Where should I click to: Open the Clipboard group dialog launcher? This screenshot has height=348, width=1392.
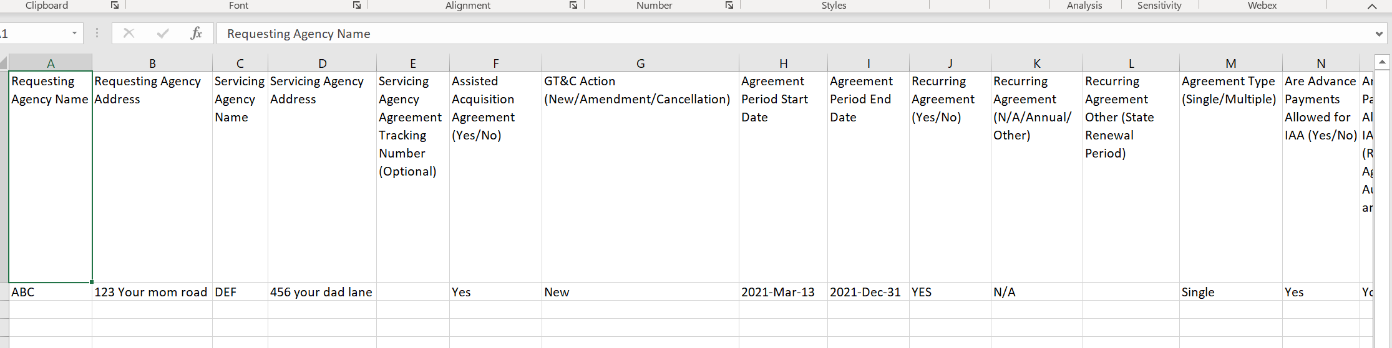click(x=115, y=5)
